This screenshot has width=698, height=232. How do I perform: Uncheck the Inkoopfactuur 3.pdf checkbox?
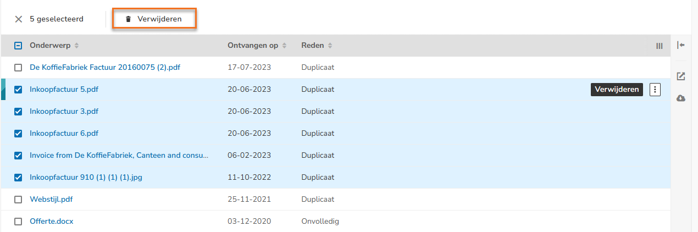point(18,112)
